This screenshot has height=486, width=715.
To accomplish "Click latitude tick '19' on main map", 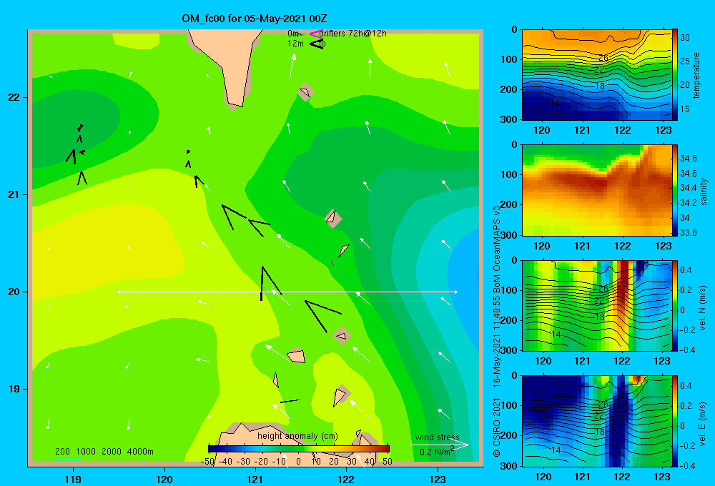I will (14, 389).
